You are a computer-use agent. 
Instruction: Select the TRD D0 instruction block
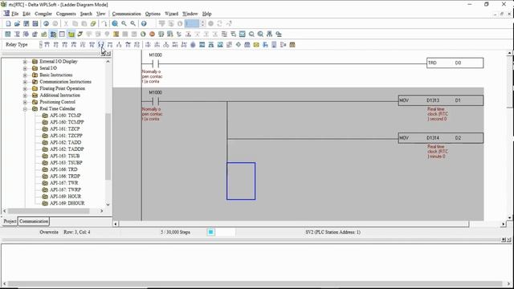coord(455,63)
